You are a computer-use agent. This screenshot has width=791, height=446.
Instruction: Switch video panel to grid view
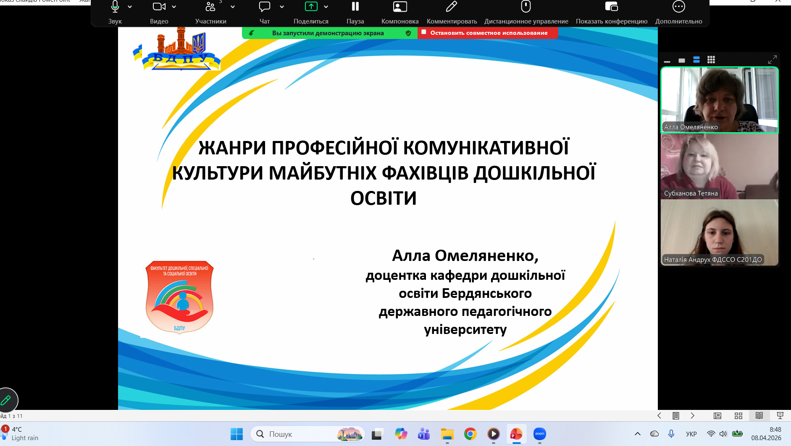pyautogui.click(x=711, y=60)
